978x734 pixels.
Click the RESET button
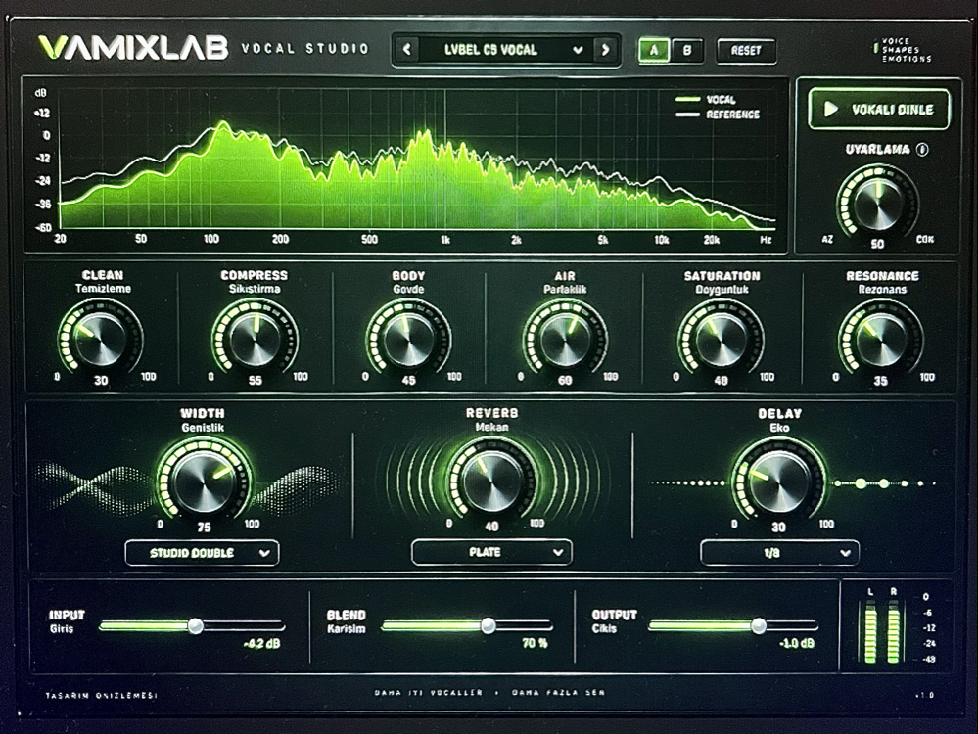point(746,51)
